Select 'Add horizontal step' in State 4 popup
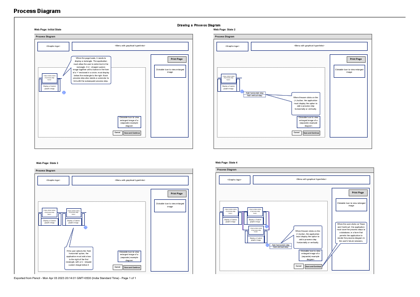Screen dimensions: 420x297 coord(280,245)
